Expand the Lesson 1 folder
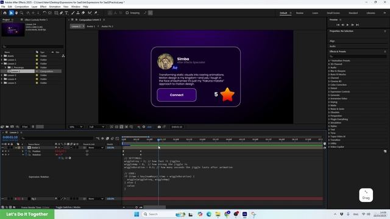 point(2,60)
